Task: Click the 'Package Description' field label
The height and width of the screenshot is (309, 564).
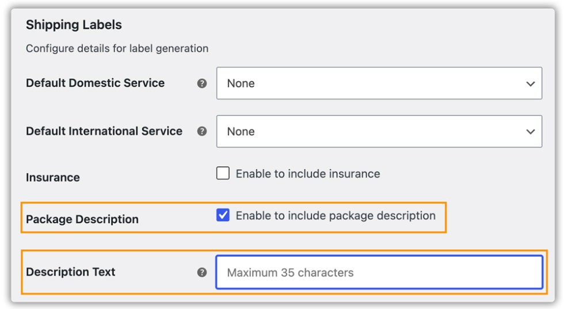Action: coord(82,219)
